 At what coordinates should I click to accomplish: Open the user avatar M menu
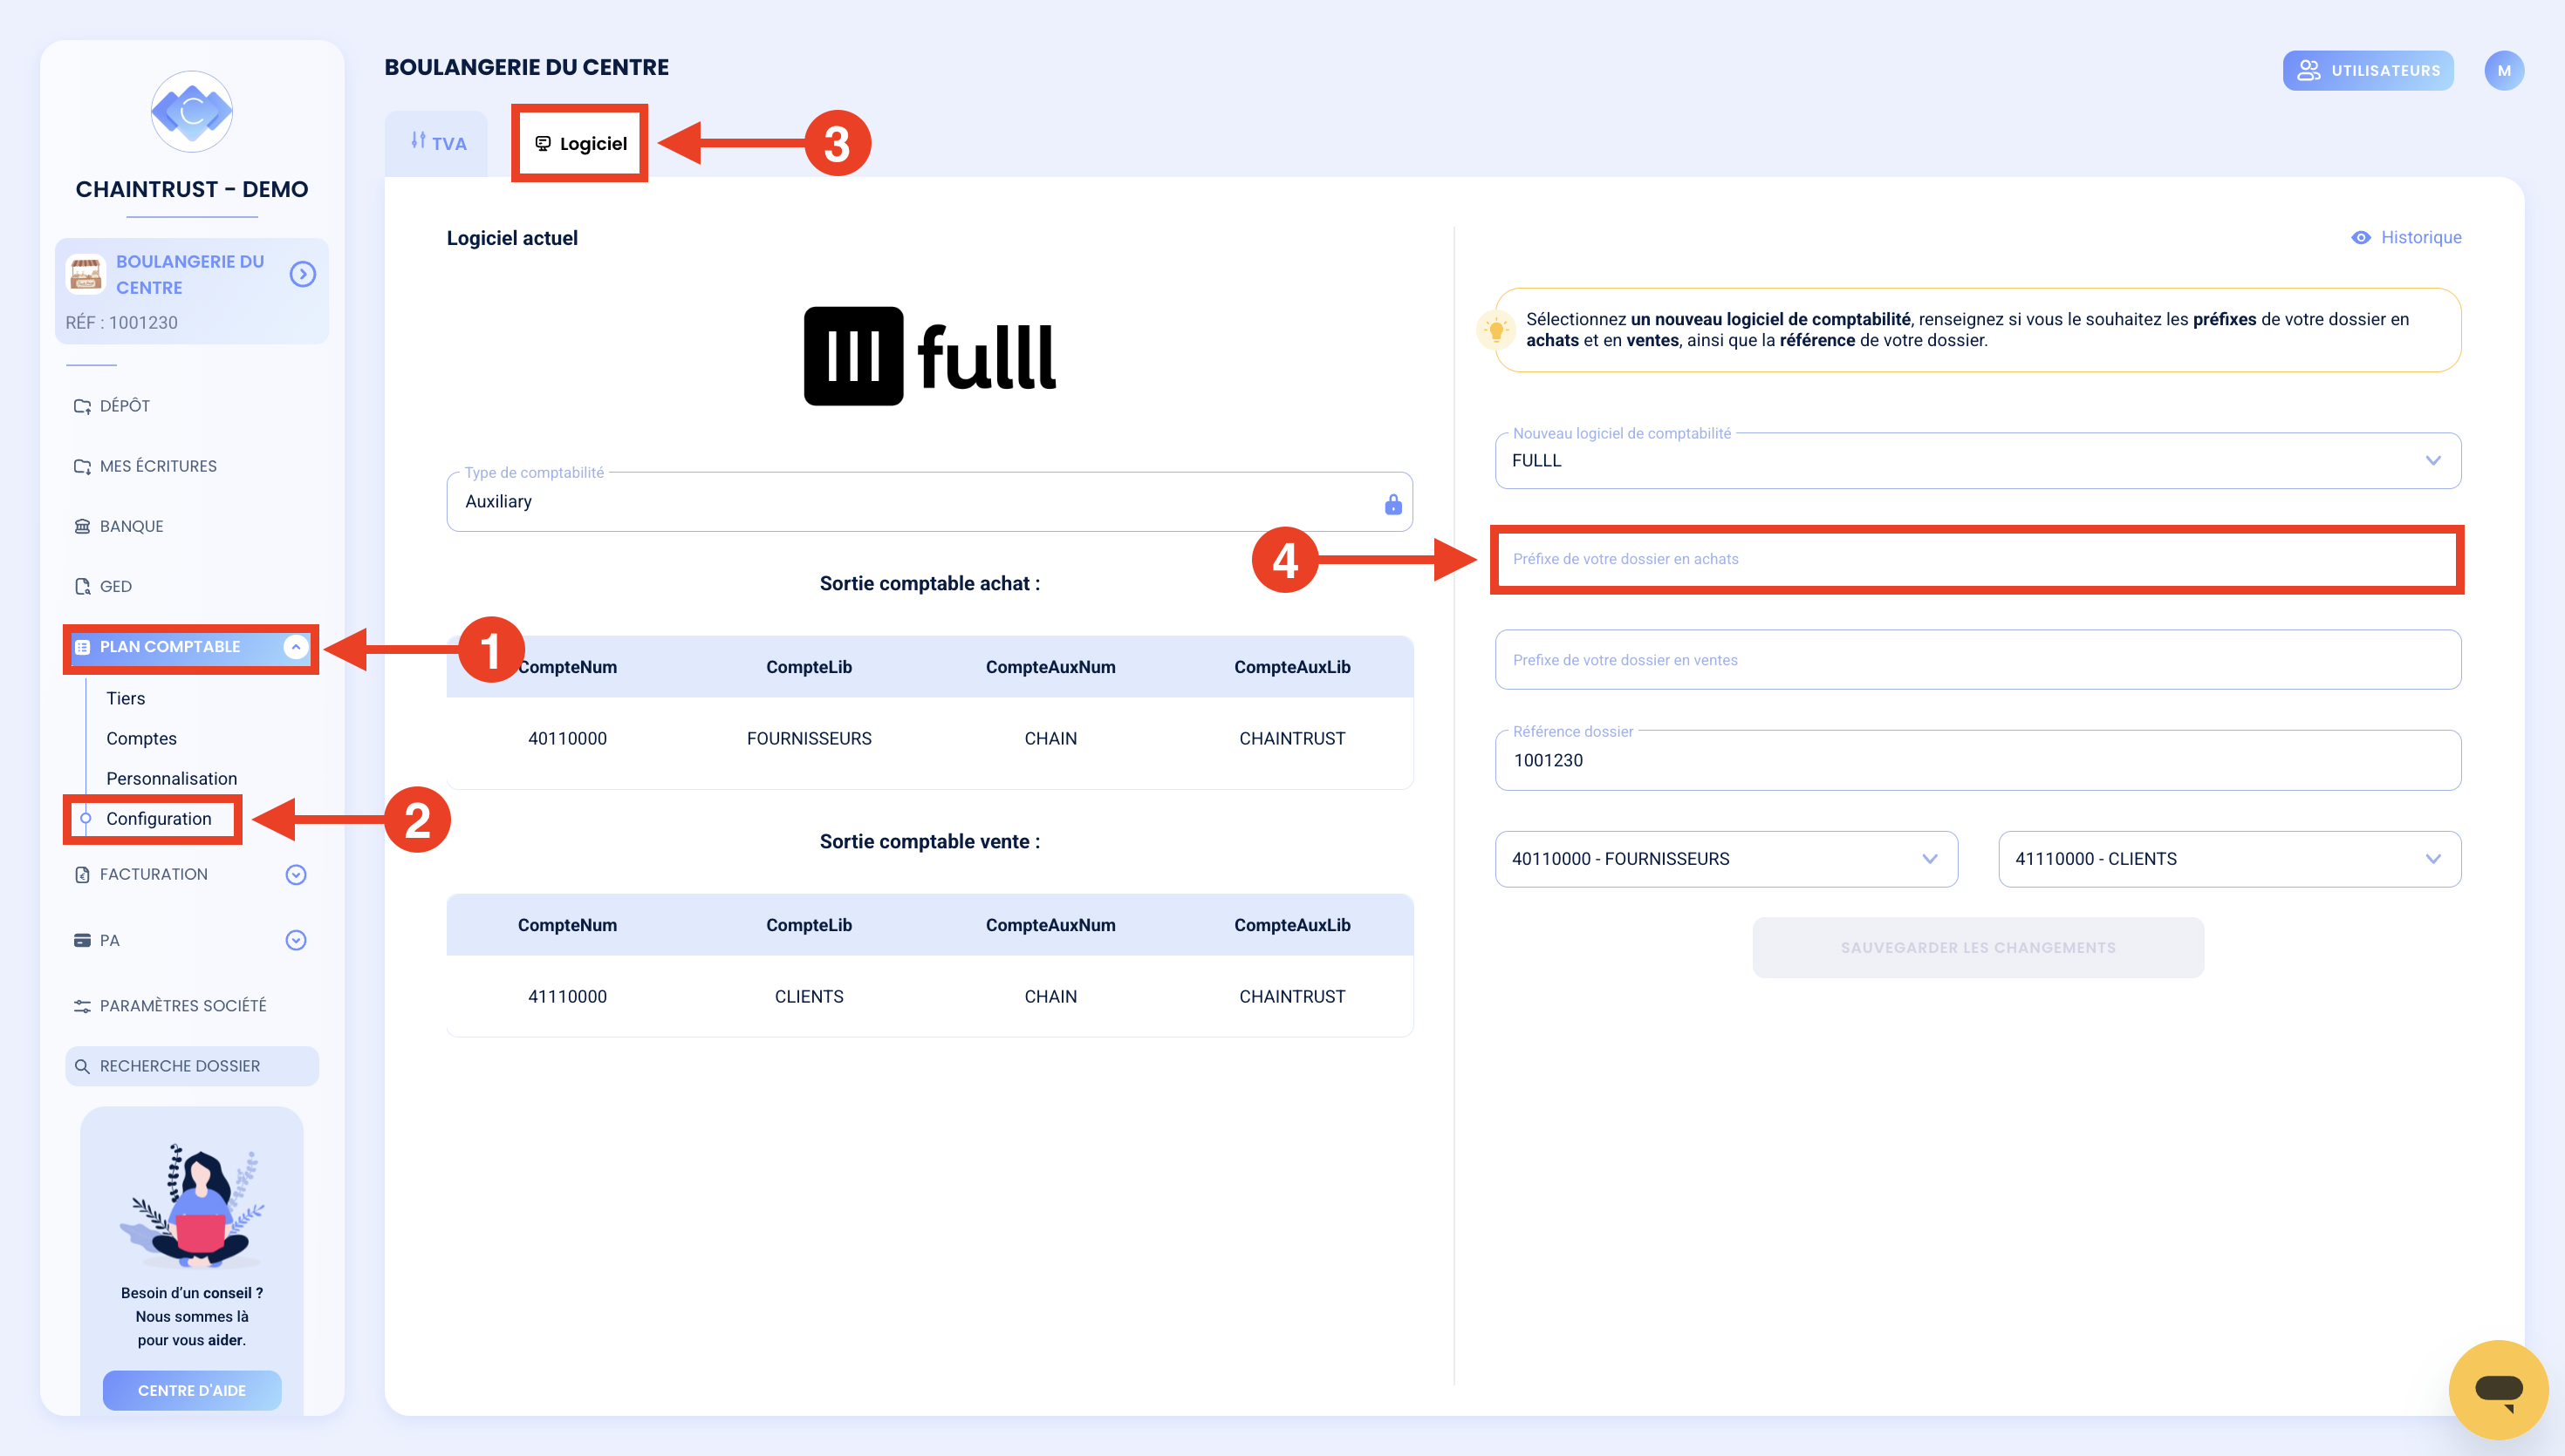click(x=2504, y=70)
